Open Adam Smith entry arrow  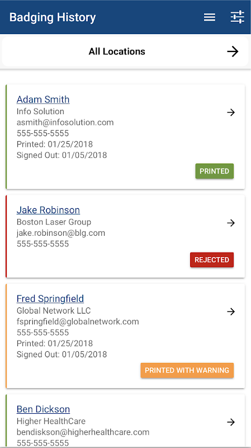pos(231,113)
